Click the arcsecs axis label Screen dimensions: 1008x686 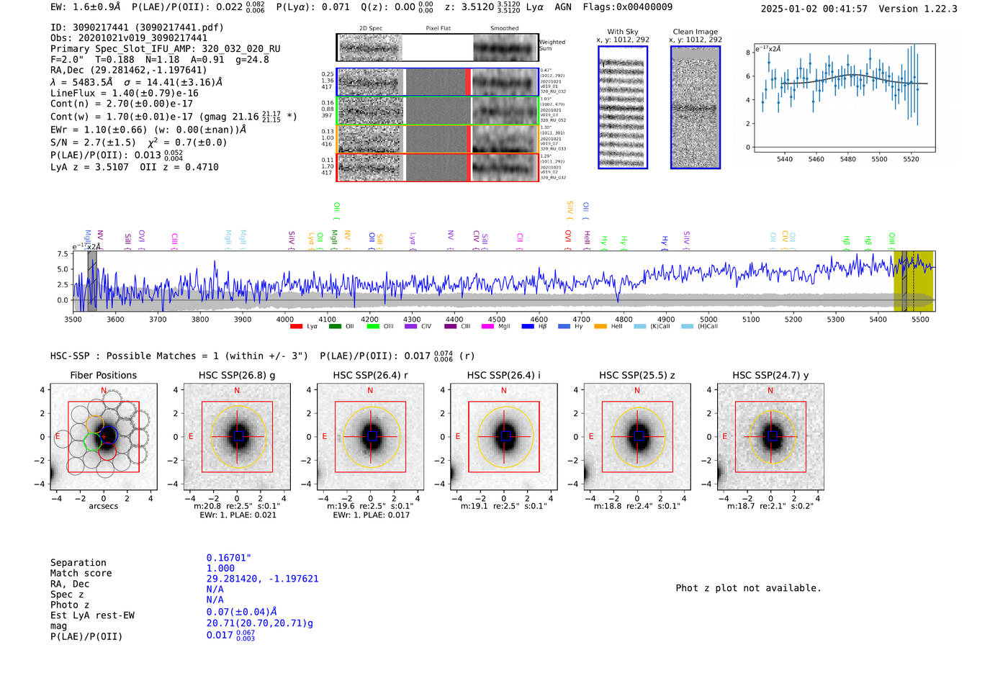click(x=104, y=507)
